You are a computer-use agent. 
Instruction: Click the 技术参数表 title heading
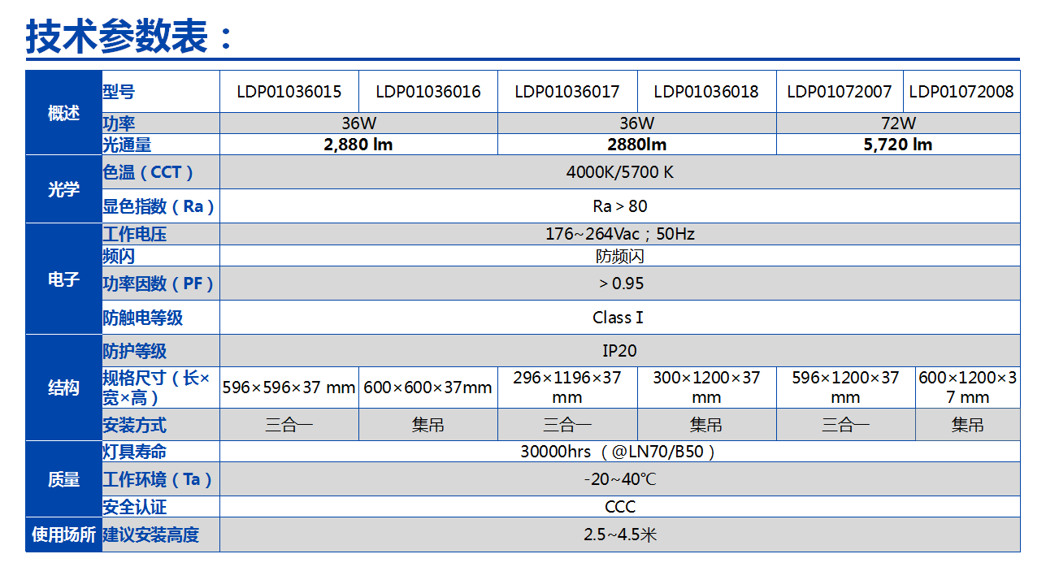click(130, 37)
